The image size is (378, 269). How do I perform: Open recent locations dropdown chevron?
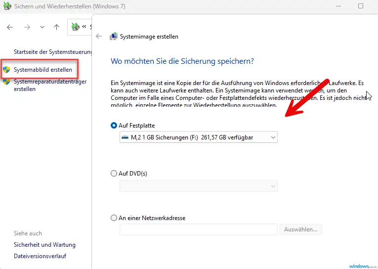pyautogui.click(x=42, y=27)
